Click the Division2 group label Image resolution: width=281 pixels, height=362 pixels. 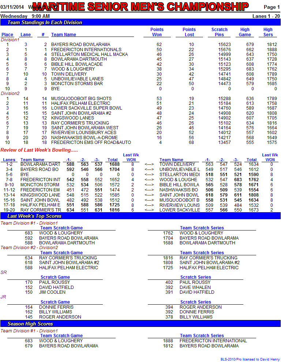pos(10,94)
